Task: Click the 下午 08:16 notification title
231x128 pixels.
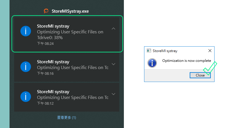Action: (53, 62)
